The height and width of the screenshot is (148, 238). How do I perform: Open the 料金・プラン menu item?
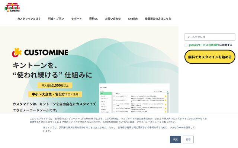click(x=56, y=19)
